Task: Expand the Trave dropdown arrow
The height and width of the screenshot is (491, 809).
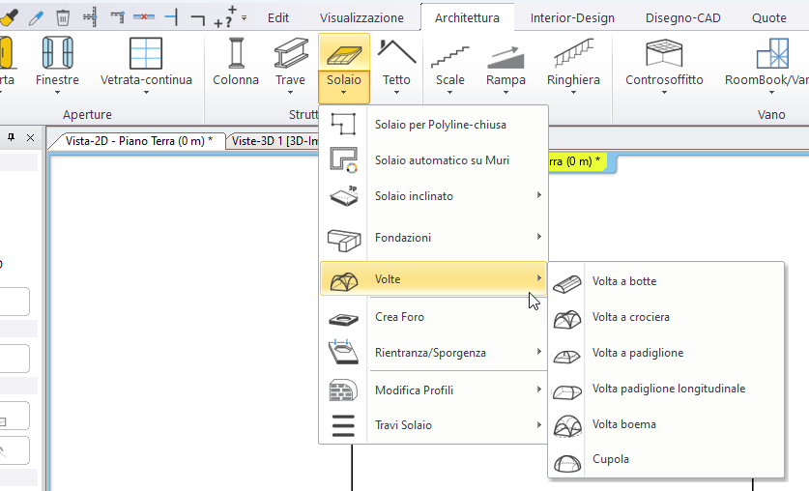Action: point(290,93)
